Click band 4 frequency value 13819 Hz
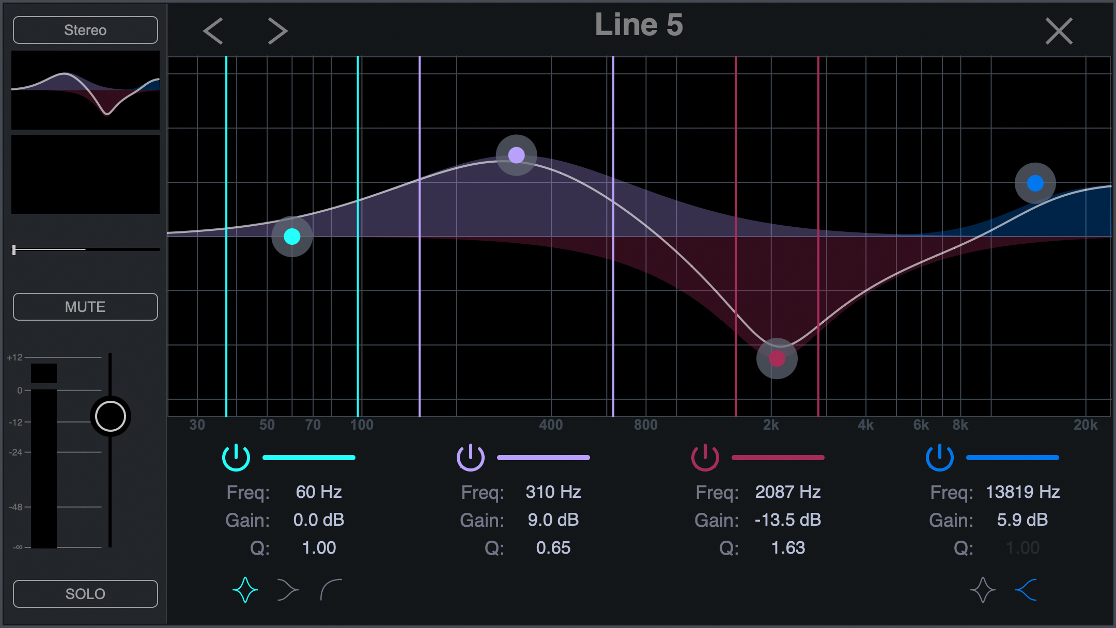1116x628 pixels. click(1022, 492)
